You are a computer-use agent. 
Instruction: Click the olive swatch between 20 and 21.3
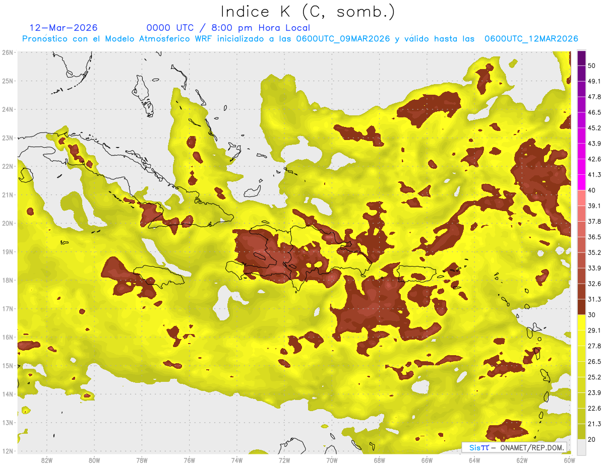click(581, 432)
